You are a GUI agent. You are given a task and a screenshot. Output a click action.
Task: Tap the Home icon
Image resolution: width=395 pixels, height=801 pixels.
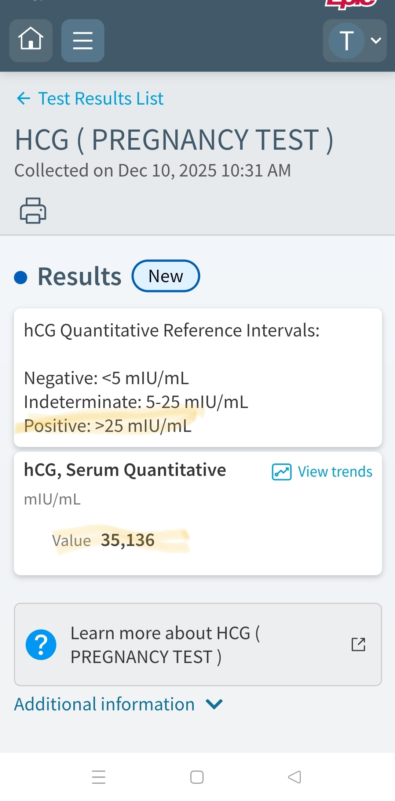(31, 40)
